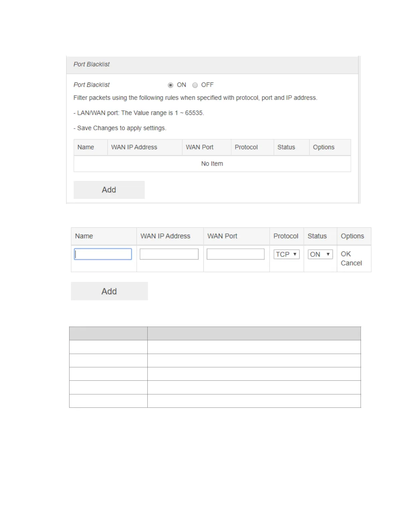Select the Port Blacklist OFF radio button
Screen dimensions: 409x529
click(195, 85)
